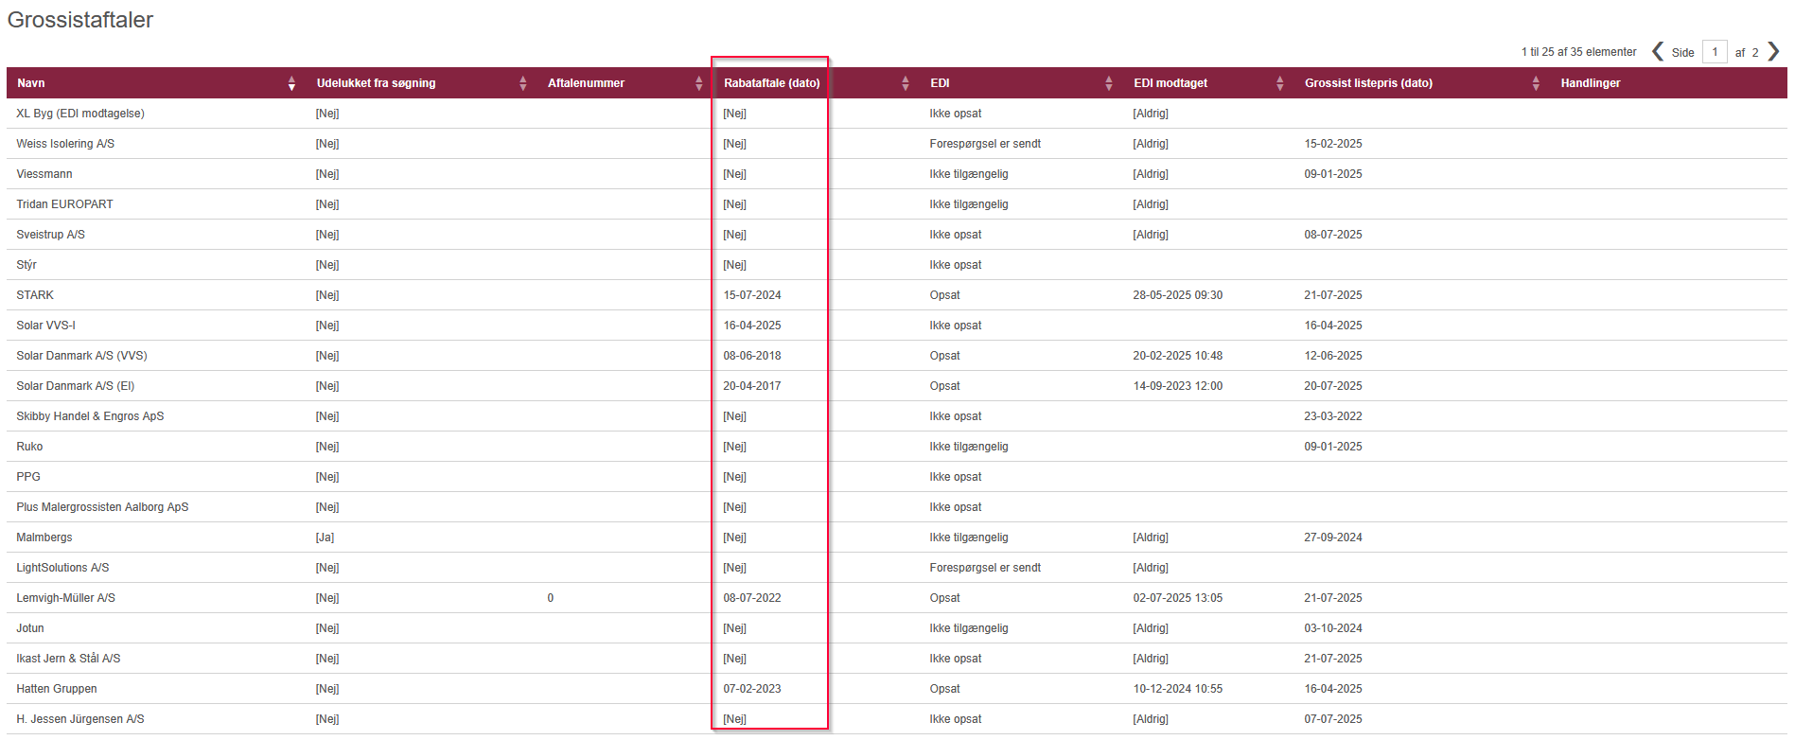Sort by EDI column sort arrows
The image size is (1795, 740).
(x=1108, y=83)
